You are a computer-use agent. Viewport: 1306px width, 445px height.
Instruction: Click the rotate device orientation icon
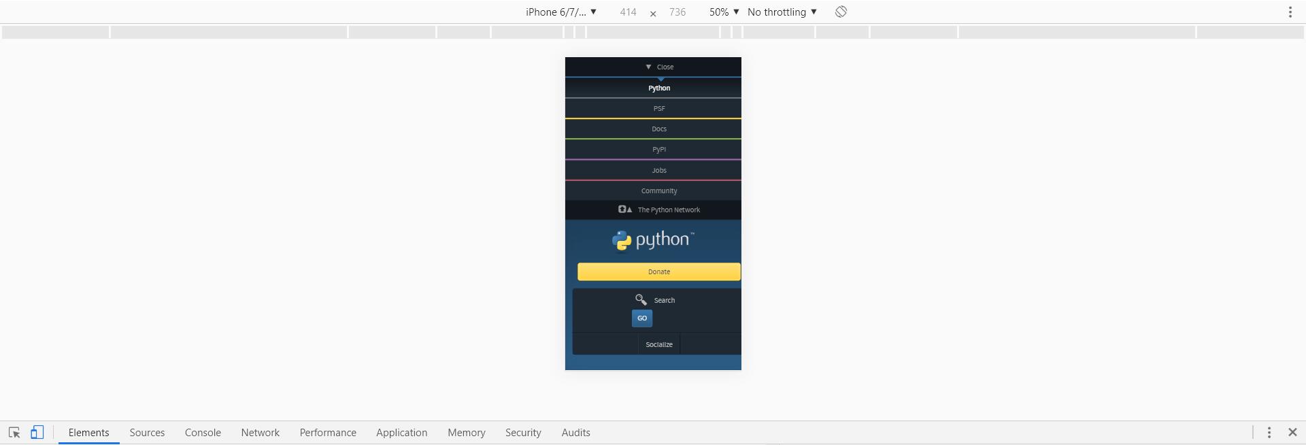coord(841,12)
